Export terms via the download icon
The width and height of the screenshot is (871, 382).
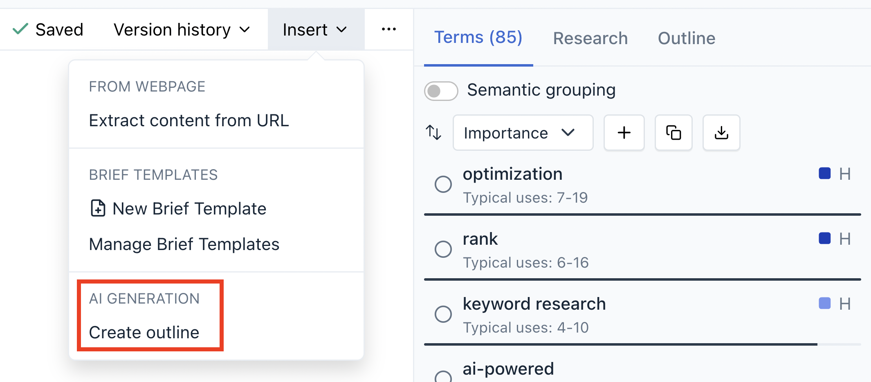coord(721,132)
